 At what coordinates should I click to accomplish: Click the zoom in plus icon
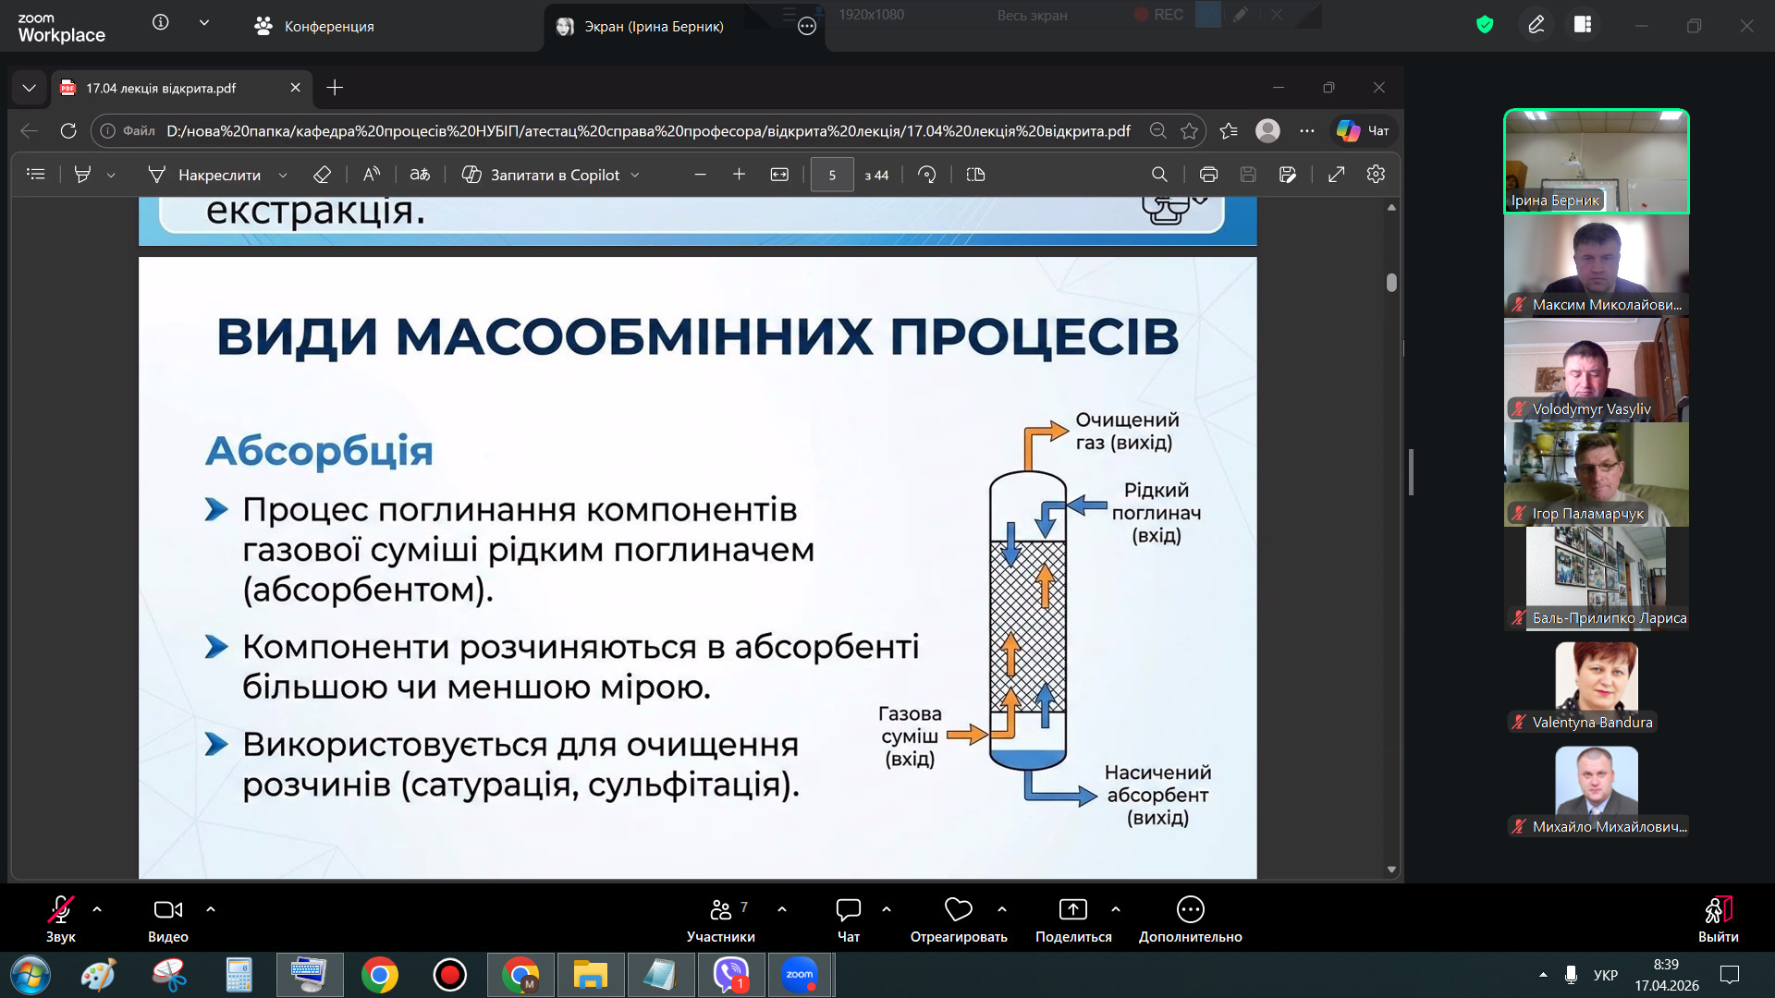point(739,175)
